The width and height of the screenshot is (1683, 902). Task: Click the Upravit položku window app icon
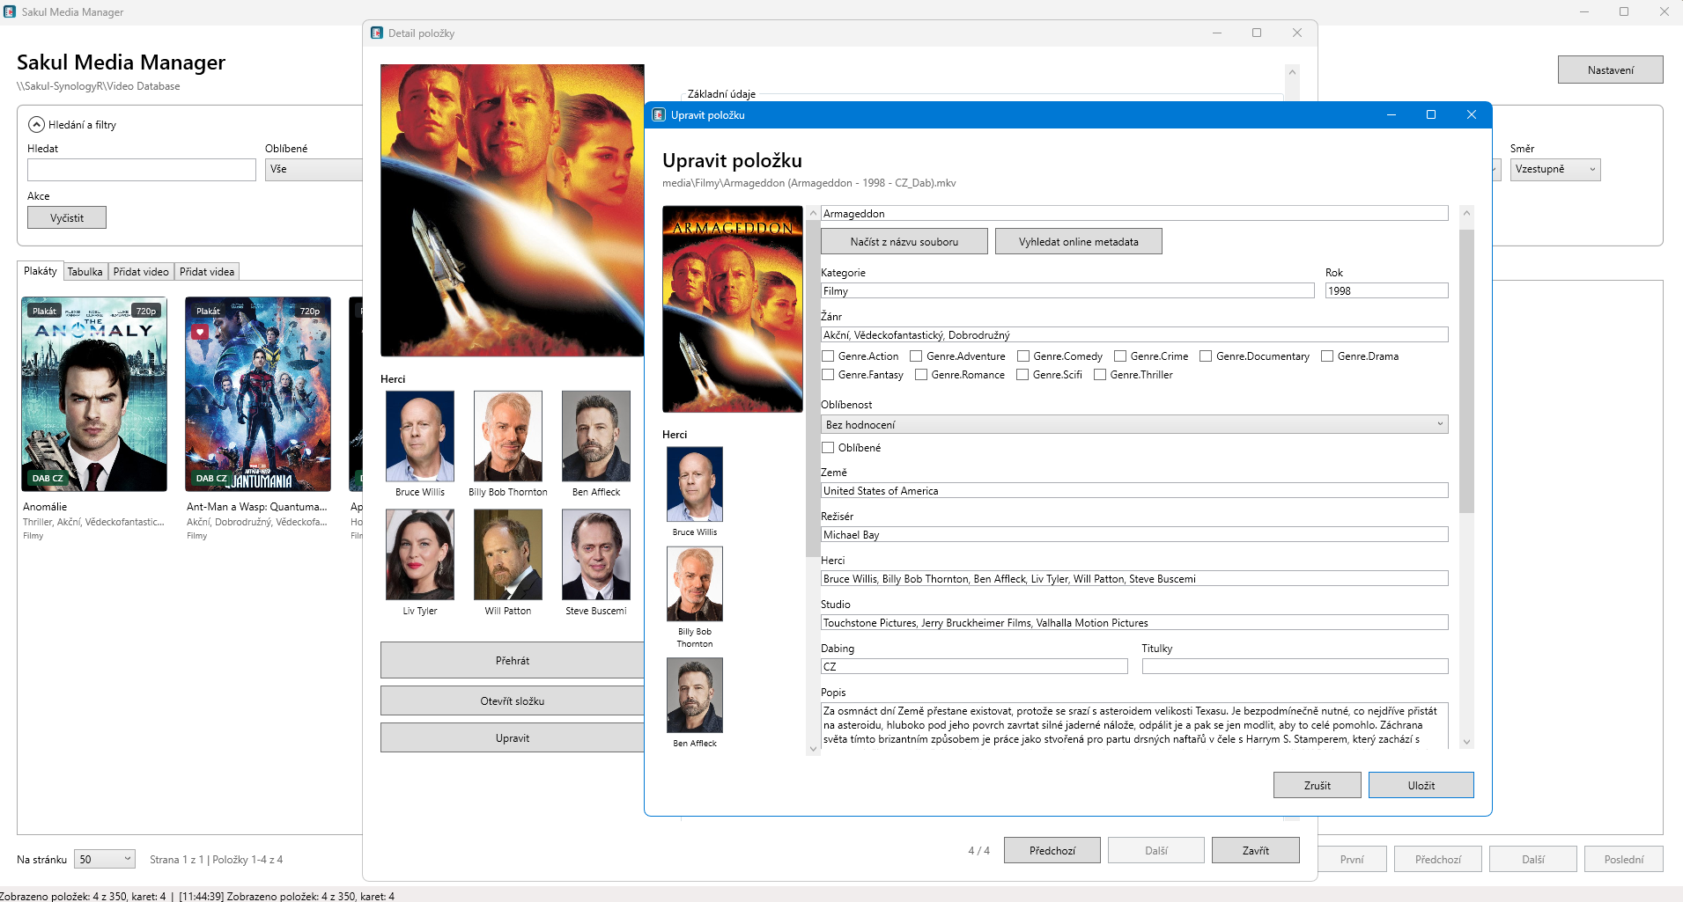658,115
